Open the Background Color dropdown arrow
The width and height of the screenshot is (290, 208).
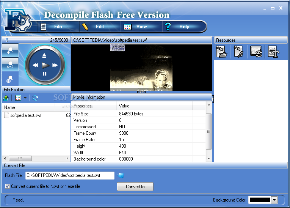(274, 200)
